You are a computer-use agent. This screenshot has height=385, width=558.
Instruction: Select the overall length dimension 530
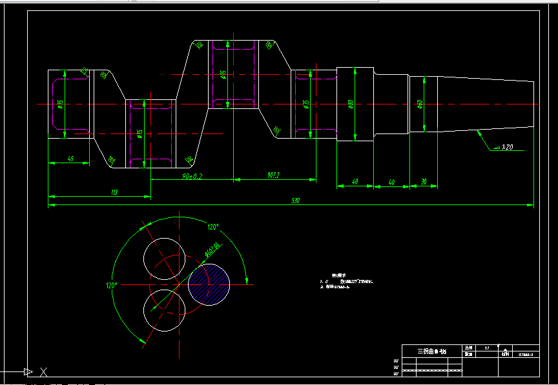coord(295,201)
